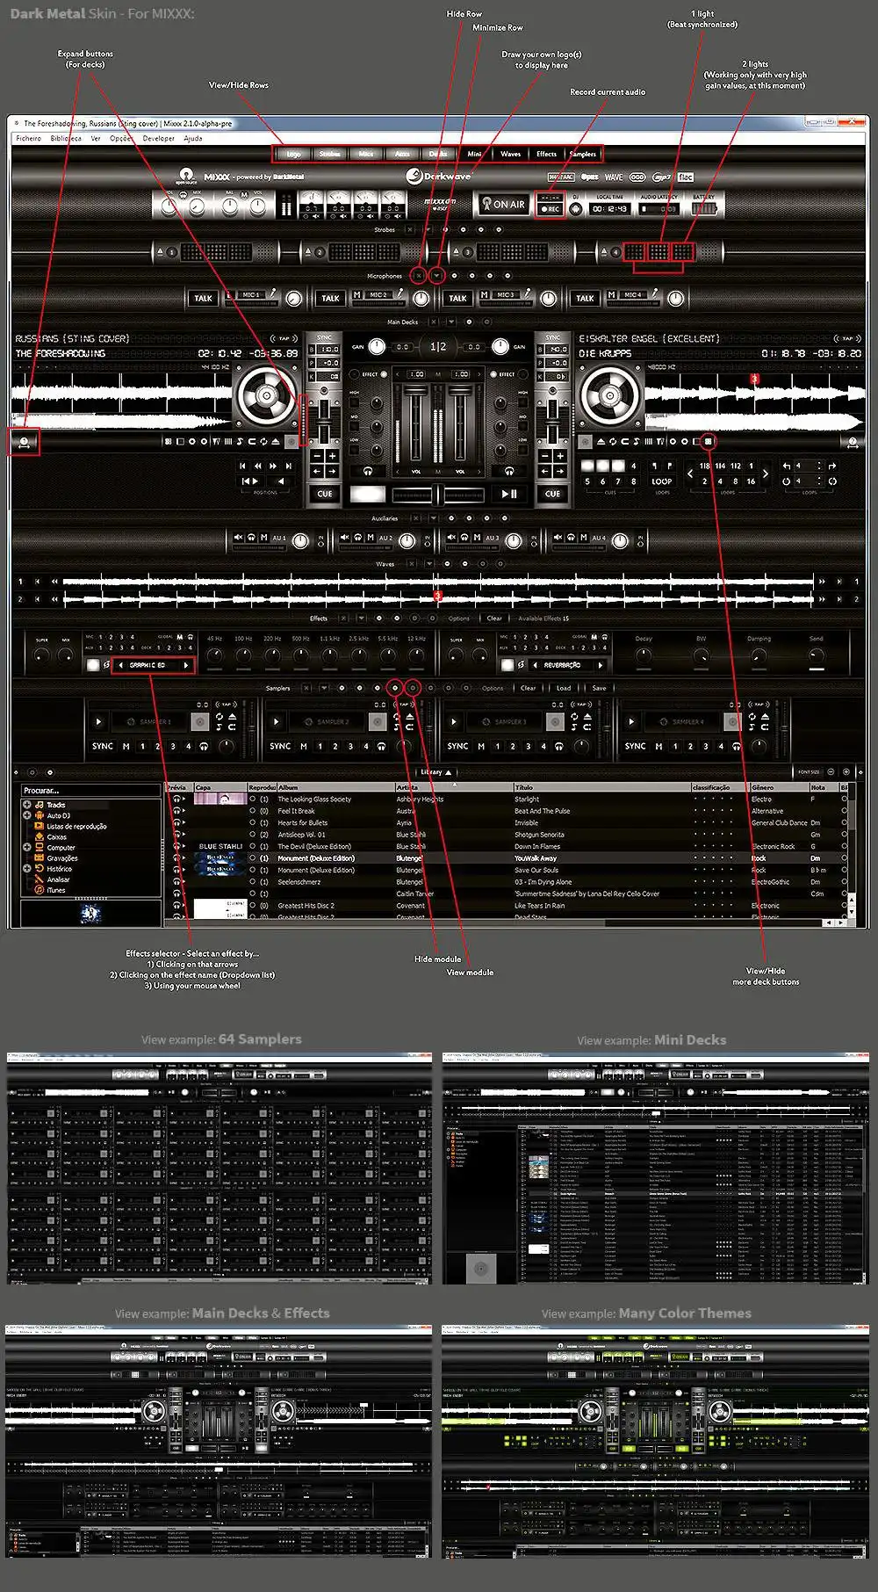The height and width of the screenshot is (1592, 878).
Task: Select Auto DJ in library tree
Action: [x=58, y=815]
